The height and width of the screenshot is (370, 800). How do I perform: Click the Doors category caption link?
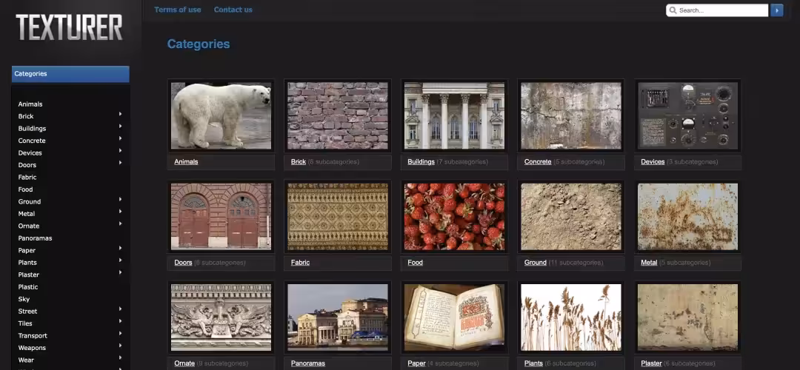(183, 263)
